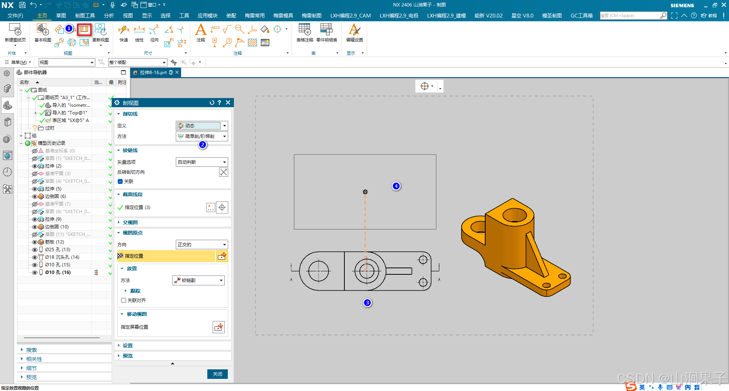Expand the 设置 section in dialog

(x=128, y=346)
